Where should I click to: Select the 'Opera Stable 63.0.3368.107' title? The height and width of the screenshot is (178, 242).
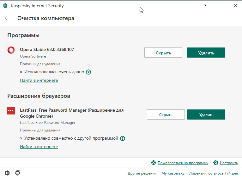point(47,49)
